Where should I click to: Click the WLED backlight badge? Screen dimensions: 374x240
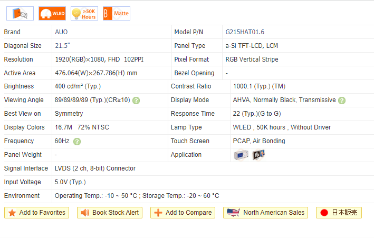coord(52,13)
